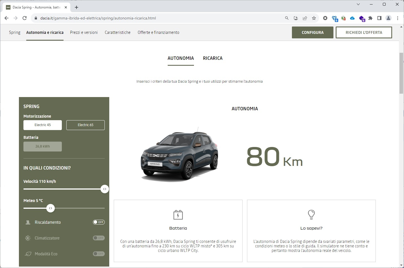Click the Motorizzazione label
This screenshot has height=268, width=404.
pyautogui.click(x=37, y=116)
